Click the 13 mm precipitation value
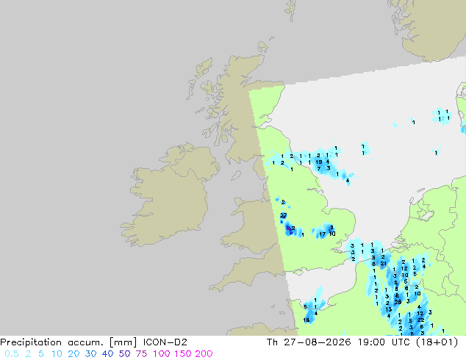466x360 pixels. (388, 309)
